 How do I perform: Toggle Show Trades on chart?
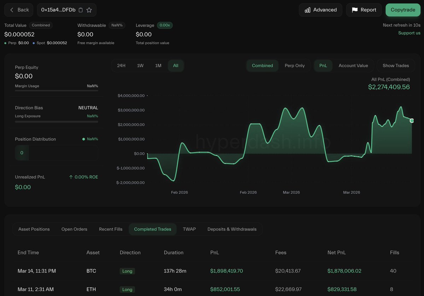pos(395,66)
